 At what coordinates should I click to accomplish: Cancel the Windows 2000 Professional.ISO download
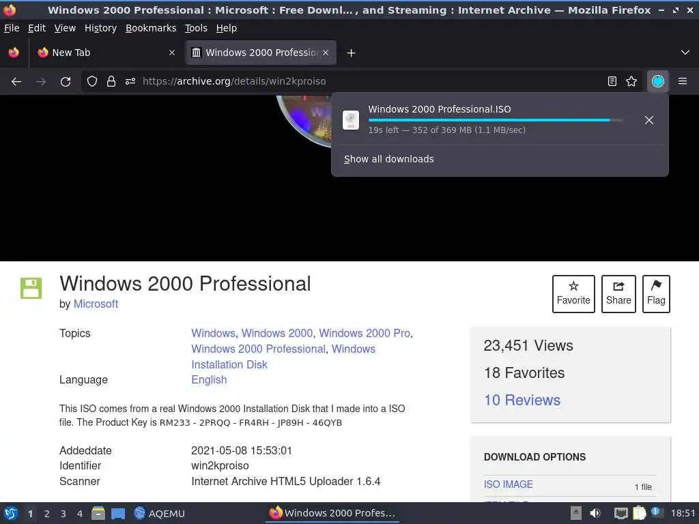[x=649, y=120]
